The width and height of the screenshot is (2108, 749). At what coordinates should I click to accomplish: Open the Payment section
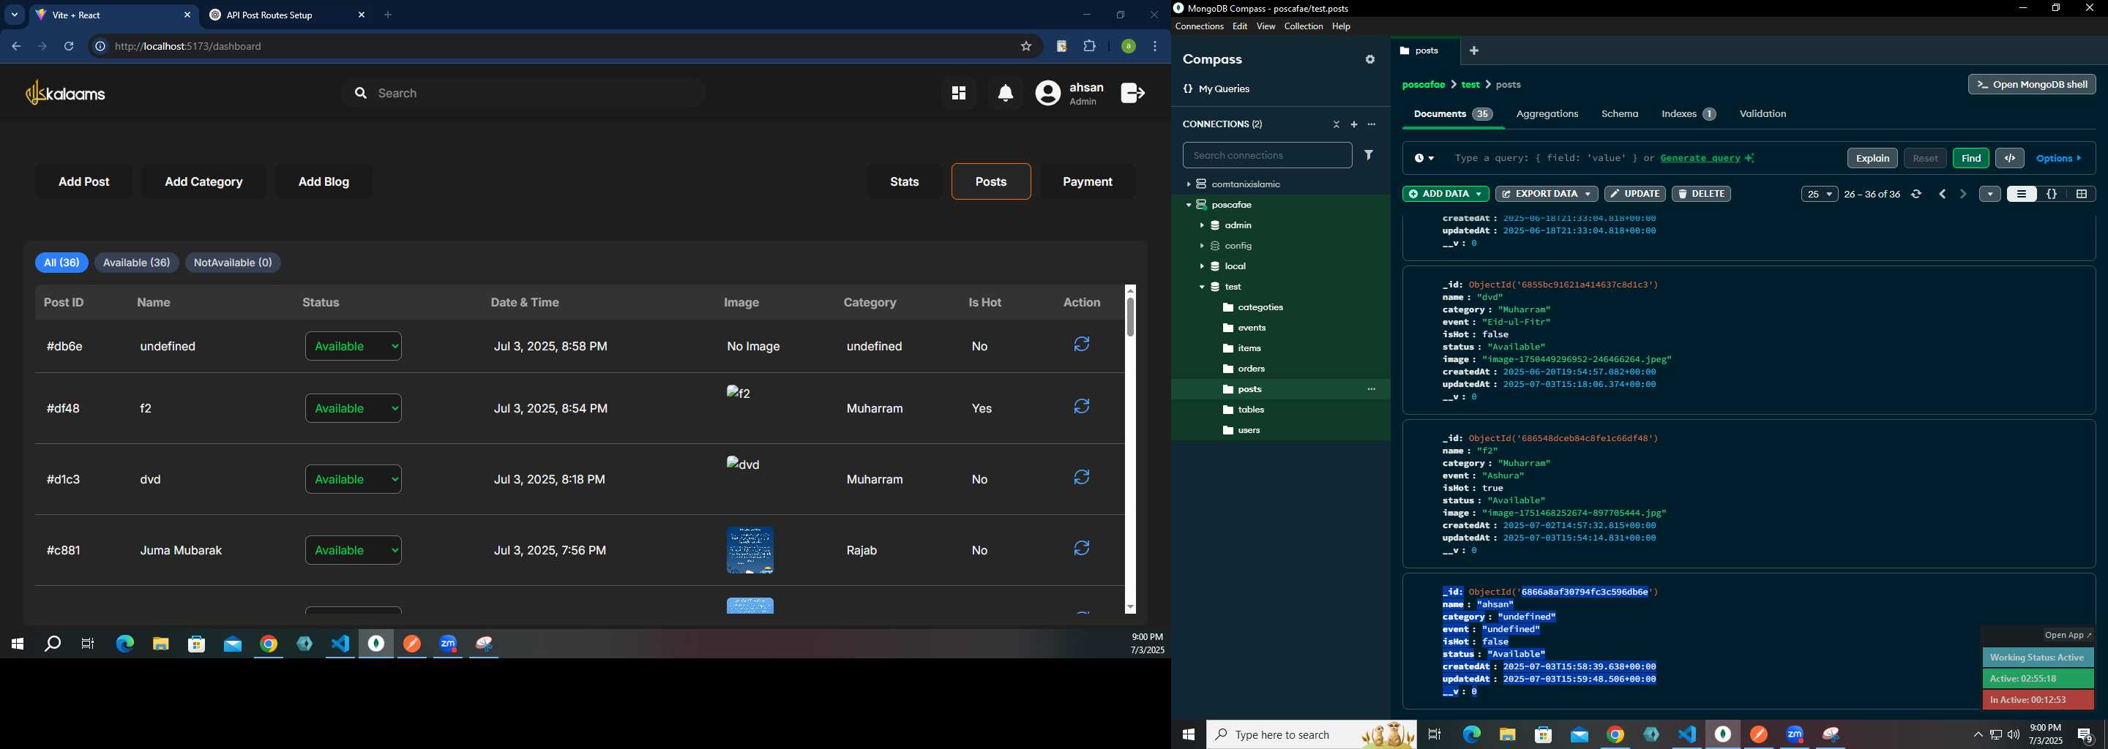tap(1088, 181)
